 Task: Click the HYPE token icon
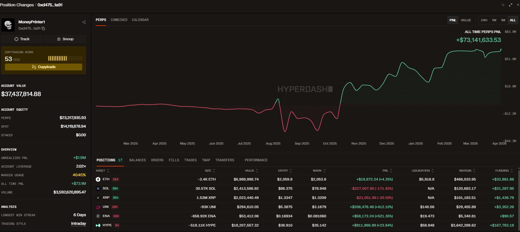(98, 225)
